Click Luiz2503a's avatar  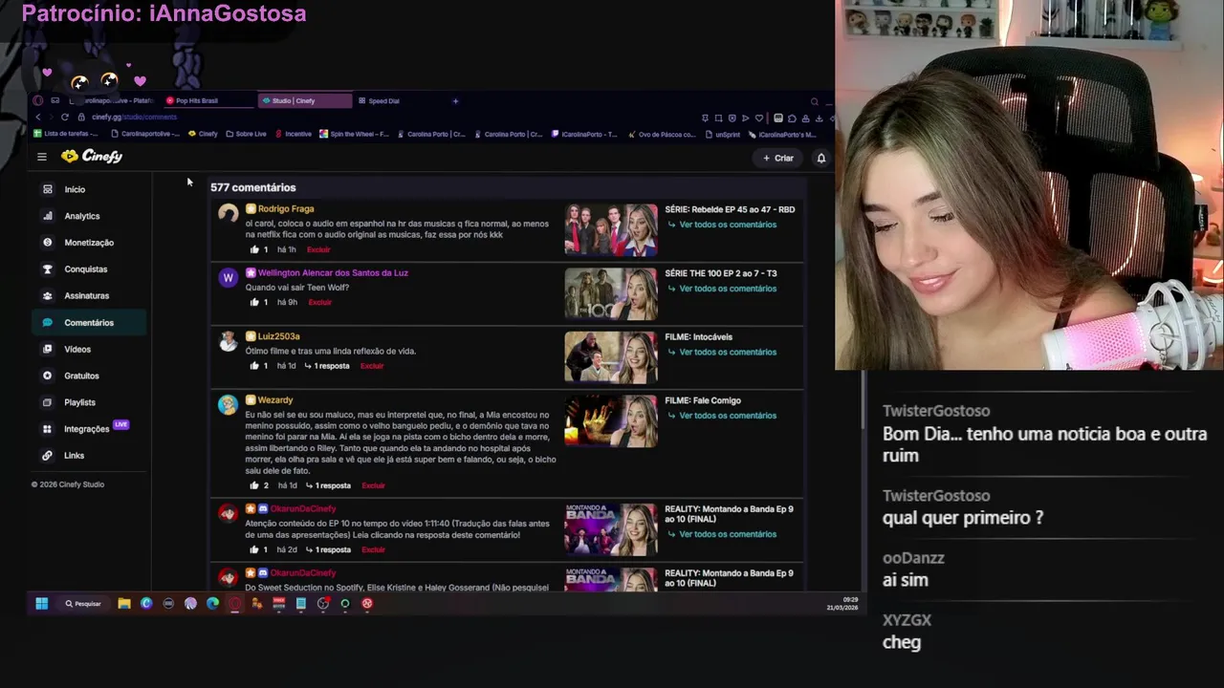[x=228, y=341]
